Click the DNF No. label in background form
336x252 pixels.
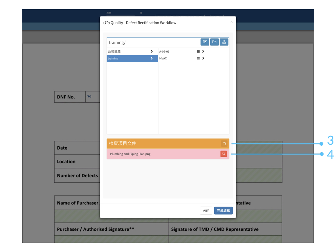coord(66,97)
